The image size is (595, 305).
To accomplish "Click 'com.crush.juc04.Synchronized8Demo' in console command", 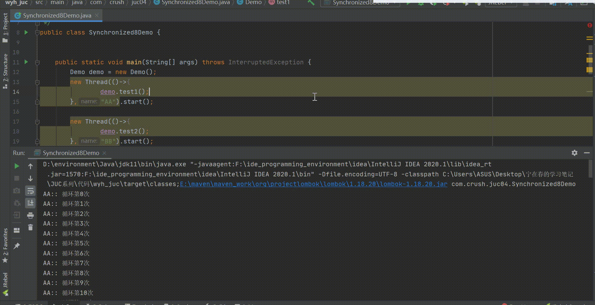I will click(513, 184).
